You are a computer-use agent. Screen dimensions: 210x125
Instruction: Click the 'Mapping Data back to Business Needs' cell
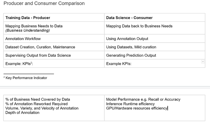click(155, 28)
